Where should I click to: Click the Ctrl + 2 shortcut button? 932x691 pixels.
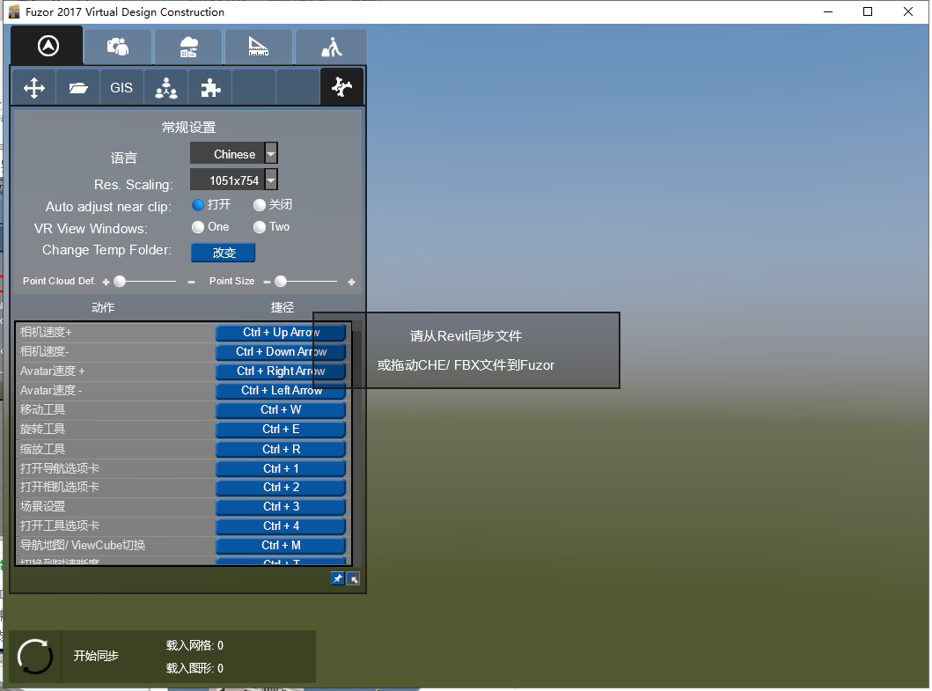pos(281,488)
